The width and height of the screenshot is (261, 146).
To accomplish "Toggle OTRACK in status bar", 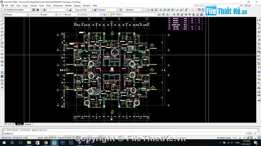I will [x=77, y=138].
